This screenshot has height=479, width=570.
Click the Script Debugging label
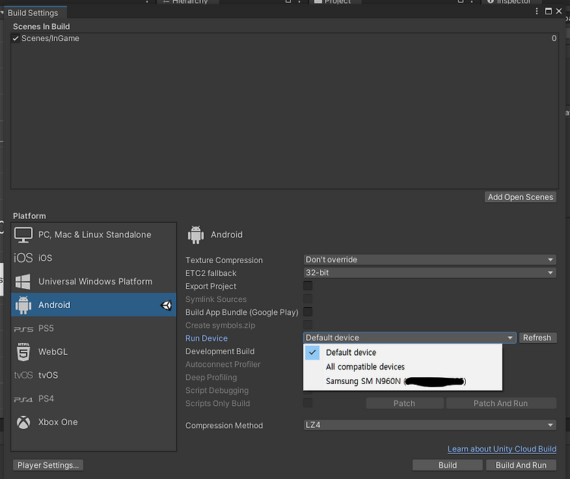pos(217,391)
